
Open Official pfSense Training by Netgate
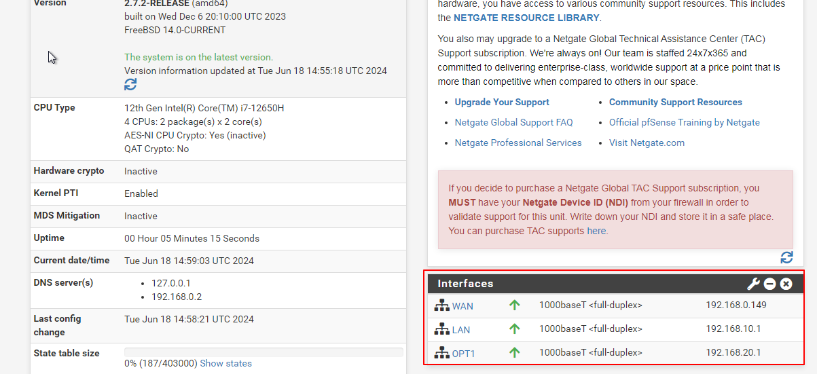(685, 122)
